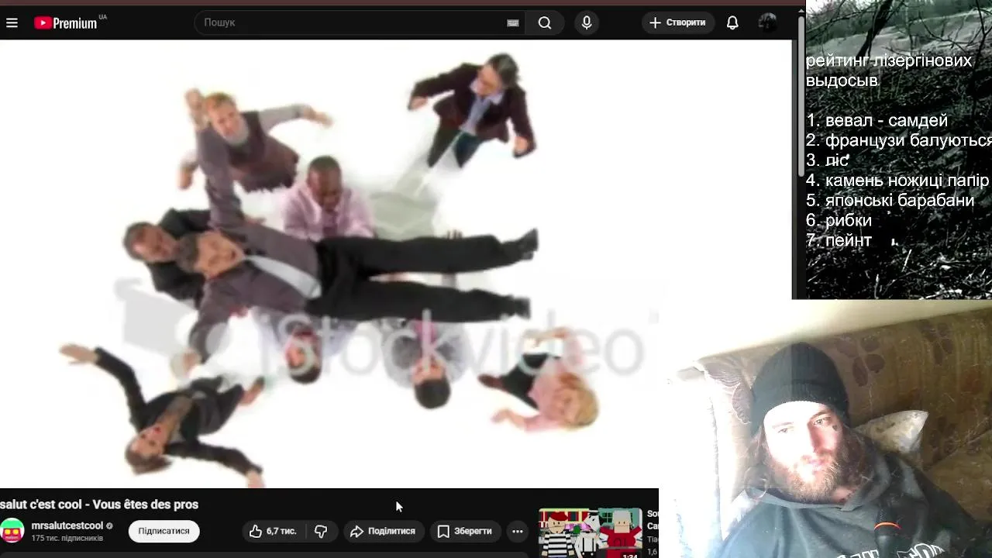Click the magnifier search button
Image resolution: width=992 pixels, height=558 pixels.
point(545,22)
